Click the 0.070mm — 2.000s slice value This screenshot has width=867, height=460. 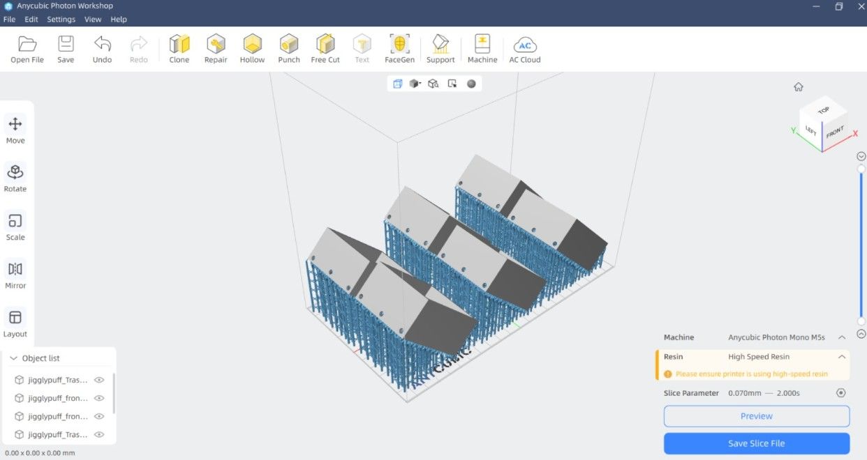point(764,393)
